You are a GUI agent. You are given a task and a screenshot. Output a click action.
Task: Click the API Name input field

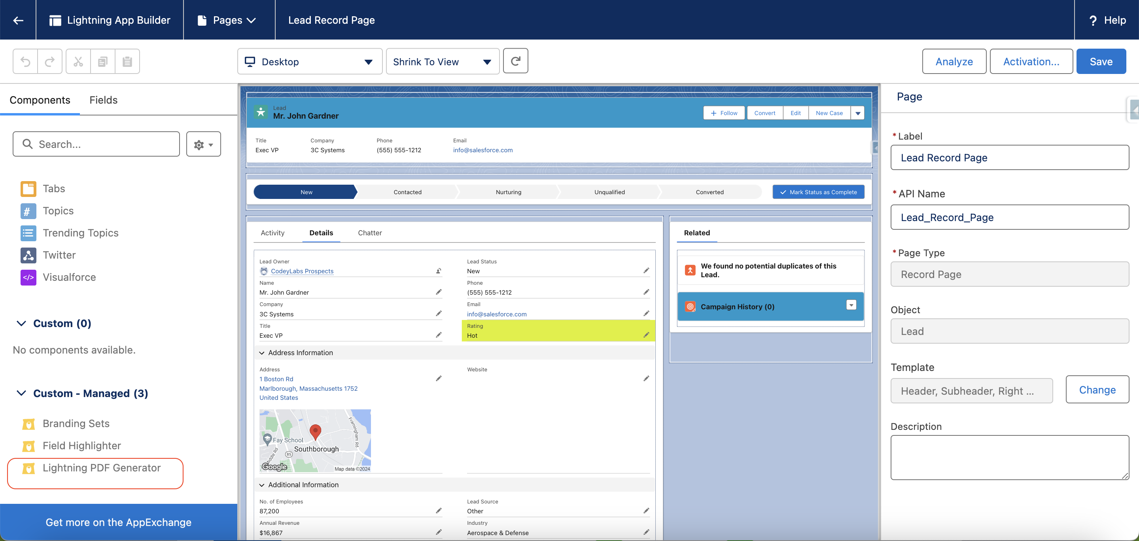[x=1009, y=217]
